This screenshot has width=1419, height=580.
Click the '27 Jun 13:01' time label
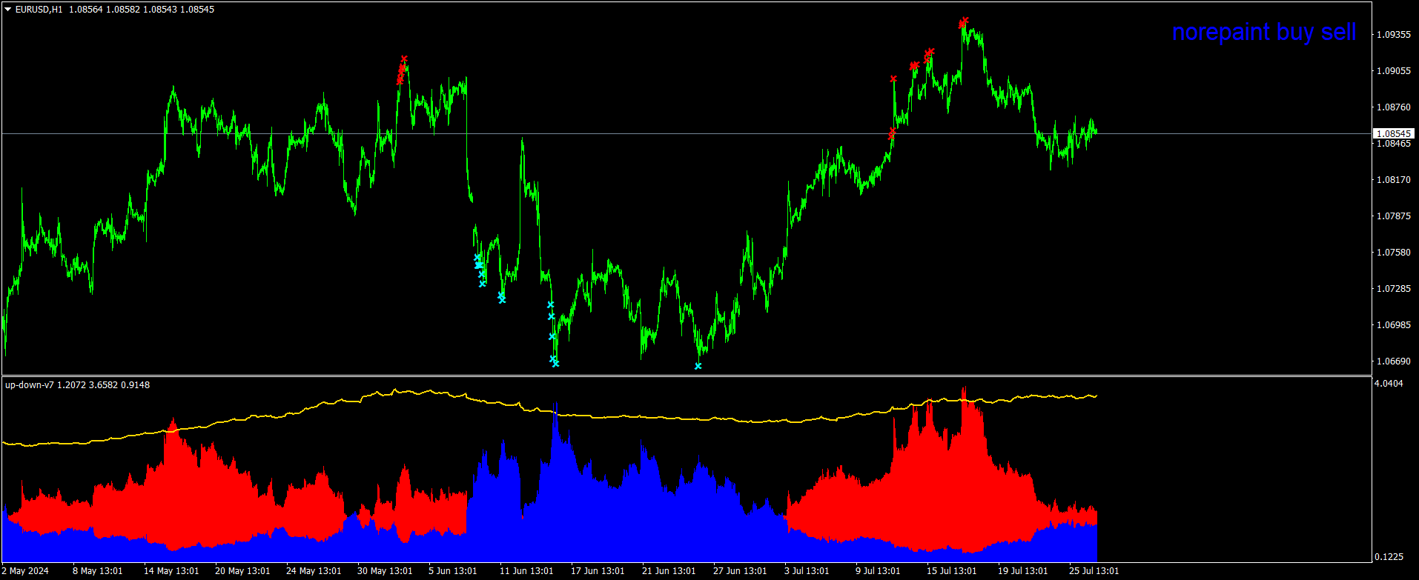click(740, 571)
